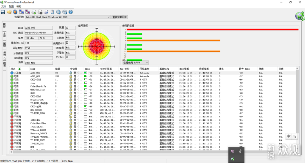This screenshot has width=305, height=163.
Task: Click the orange channel 6 usage bar
Action: pos(173,41)
